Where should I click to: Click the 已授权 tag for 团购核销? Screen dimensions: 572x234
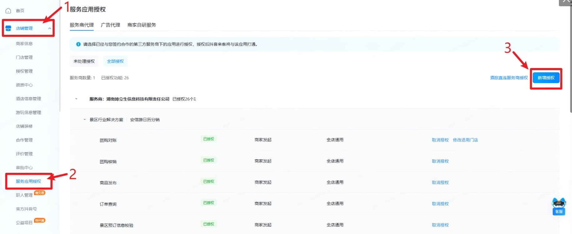click(x=208, y=160)
